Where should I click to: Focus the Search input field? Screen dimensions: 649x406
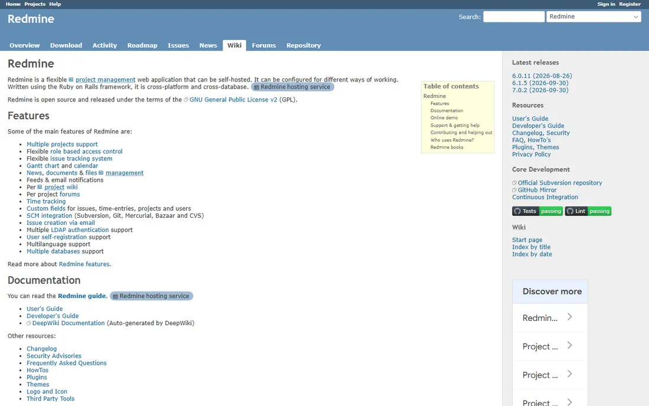[x=514, y=17]
